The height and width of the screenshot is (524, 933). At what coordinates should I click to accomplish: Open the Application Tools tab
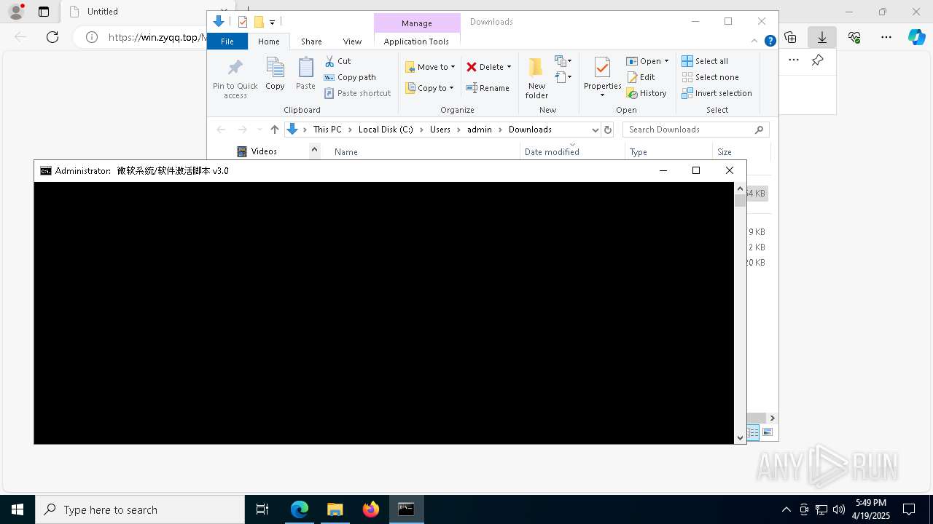[416, 41]
